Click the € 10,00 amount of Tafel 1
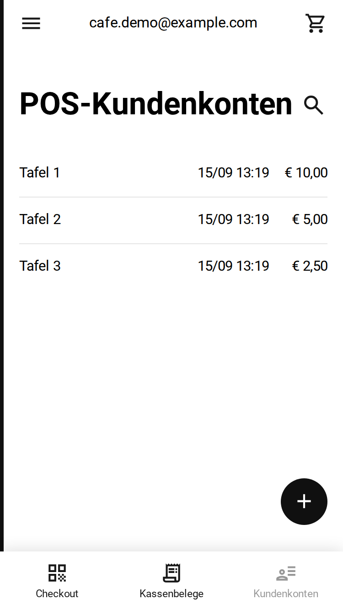The height and width of the screenshot is (610, 343). click(x=306, y=173)
